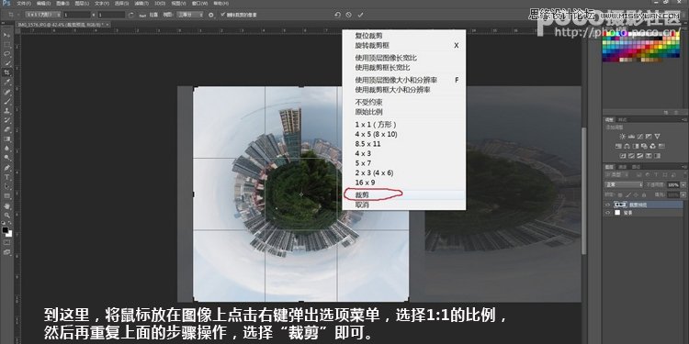Reset the crop box (undo arrow)

(x=337, y=15)
